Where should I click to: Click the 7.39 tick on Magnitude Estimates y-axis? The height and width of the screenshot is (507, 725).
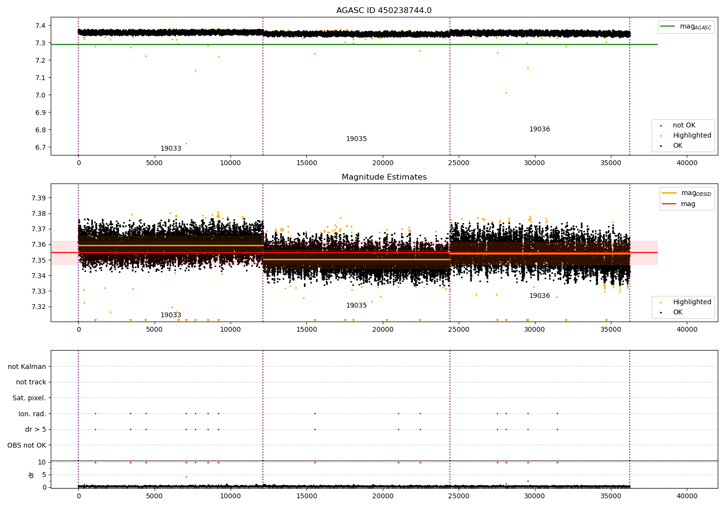(x=38, y=198)
